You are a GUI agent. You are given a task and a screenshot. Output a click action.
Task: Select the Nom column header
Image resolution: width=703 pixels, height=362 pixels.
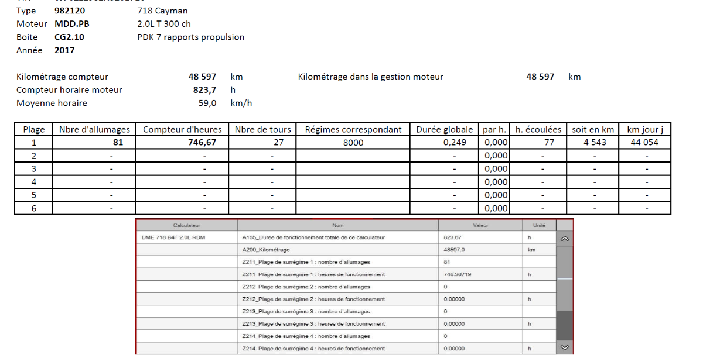click(338, 226)
